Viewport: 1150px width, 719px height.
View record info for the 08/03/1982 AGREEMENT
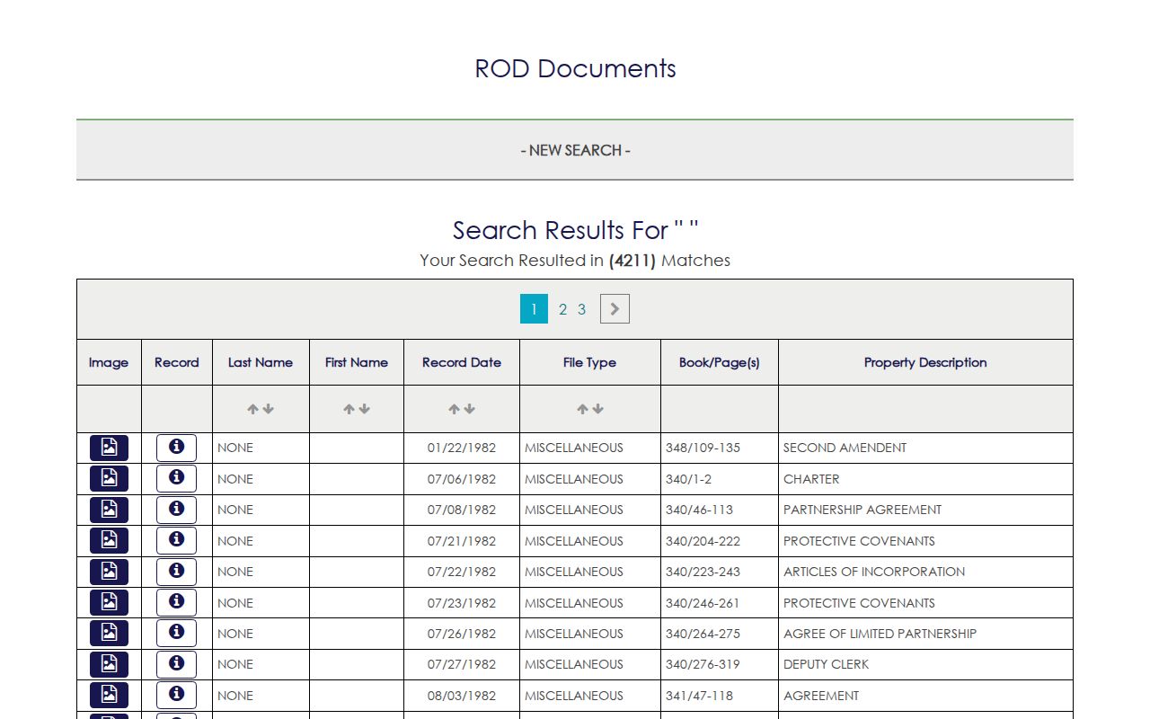click(176, 696)
